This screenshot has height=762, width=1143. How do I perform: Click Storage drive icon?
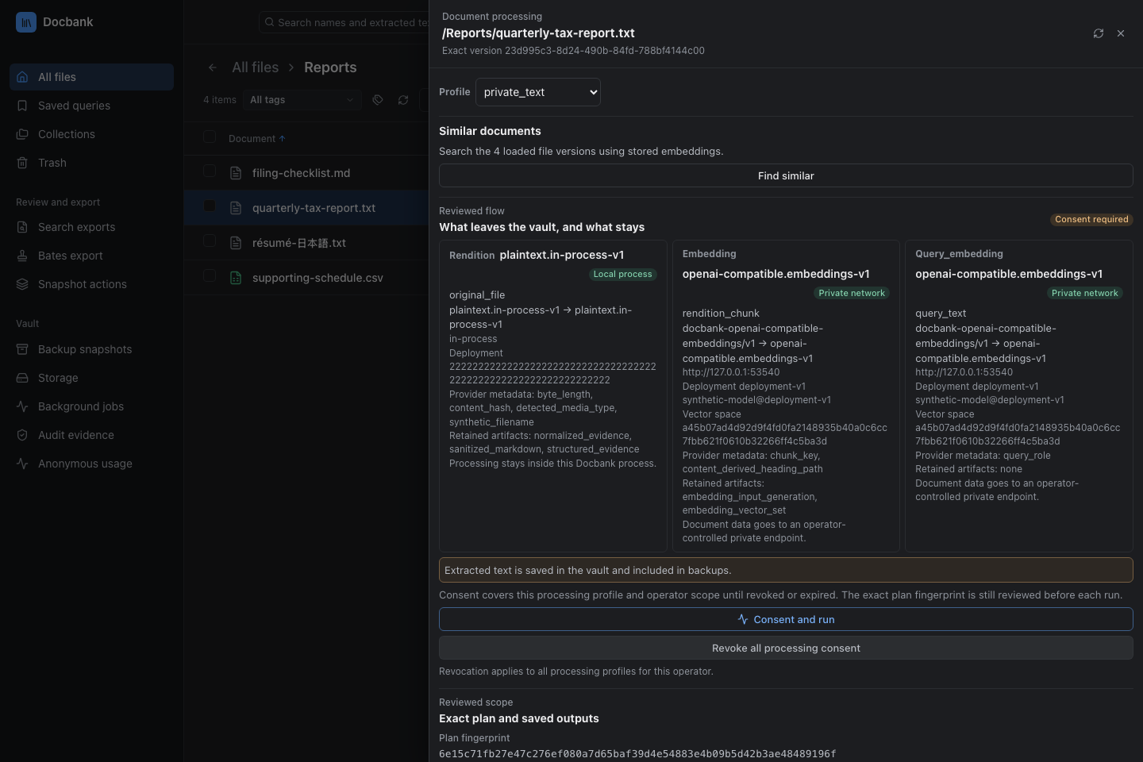pos(22,378)
